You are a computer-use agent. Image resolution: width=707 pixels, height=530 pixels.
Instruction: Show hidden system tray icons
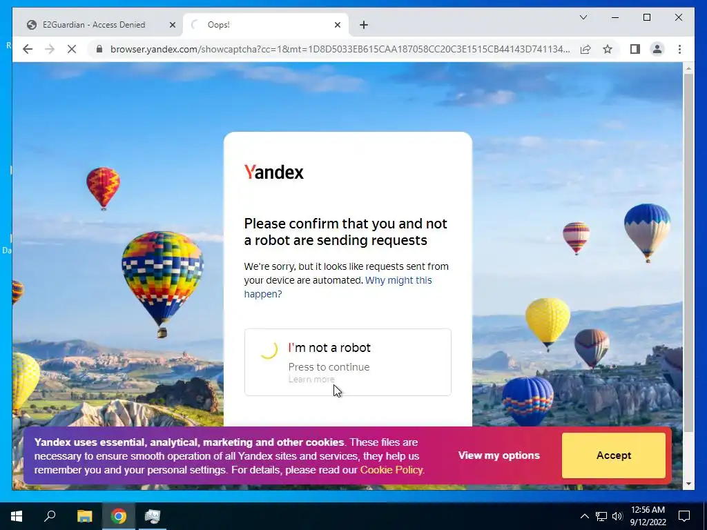click(584, 516)
